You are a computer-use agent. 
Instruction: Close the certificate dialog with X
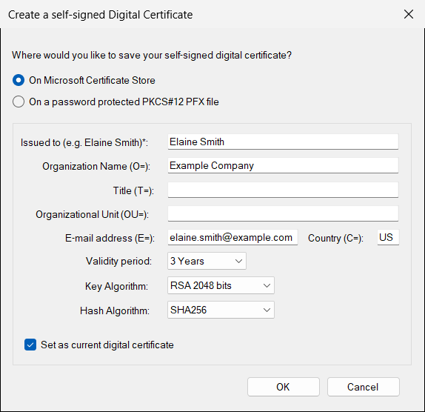(x=409, y=14)
